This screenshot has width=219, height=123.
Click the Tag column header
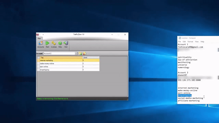click(x=61, y=58)
